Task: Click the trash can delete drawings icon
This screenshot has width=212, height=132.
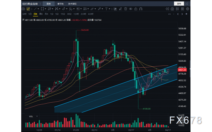Action: click(x=126, y=9)
